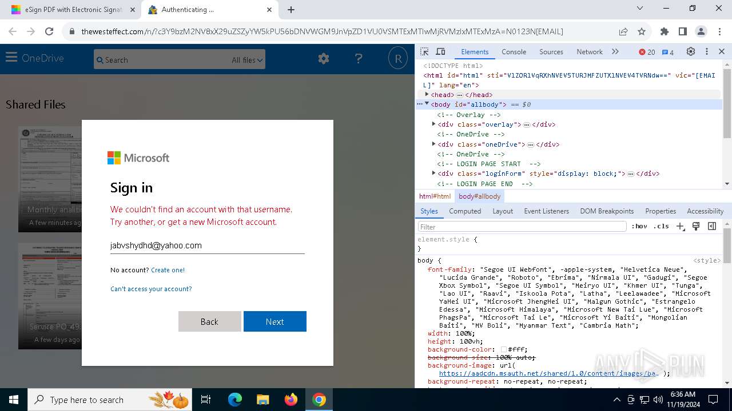Click the Next button in sign-in dialog
The width and height of the screenshot is (732, 411).
tap(275, 321)
